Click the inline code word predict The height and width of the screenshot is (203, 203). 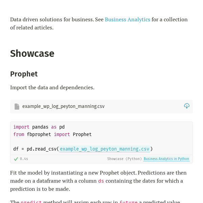[31, 202]
